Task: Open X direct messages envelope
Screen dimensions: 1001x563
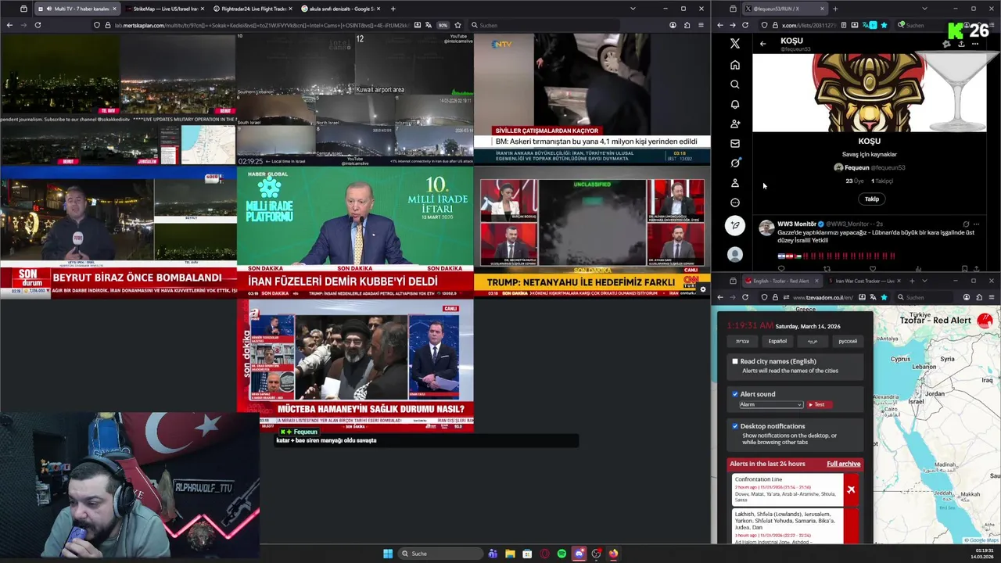Action: [734, 143]
